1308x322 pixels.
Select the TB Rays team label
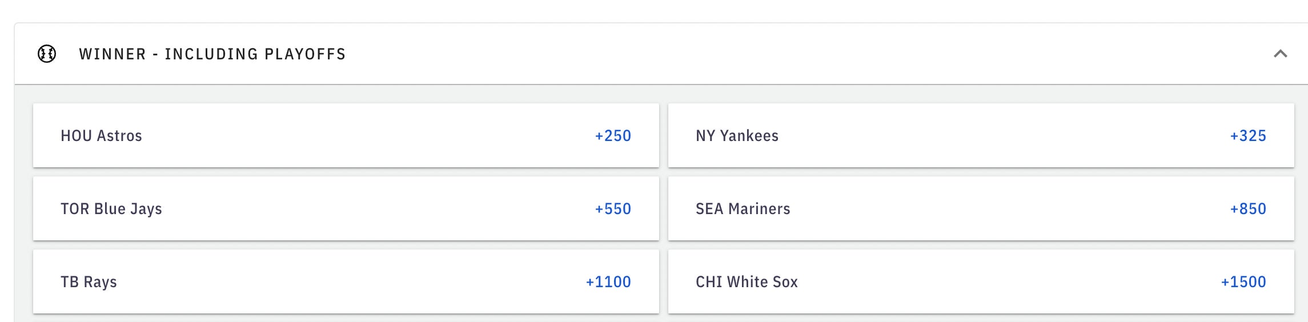(89, 282)
